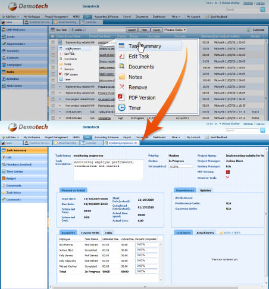Open the Add New dropdown in the lower menu bar
Image resolution: width=269 pixels, height=289 pixels.
click(x=11, y=137)
